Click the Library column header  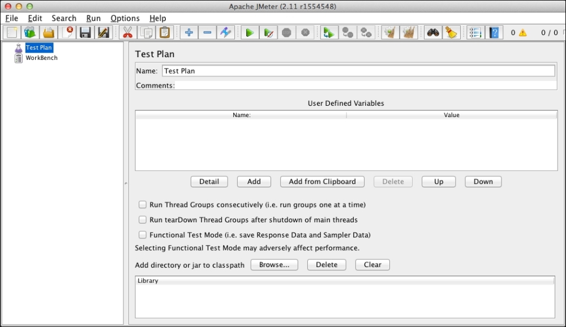[345, 281]
